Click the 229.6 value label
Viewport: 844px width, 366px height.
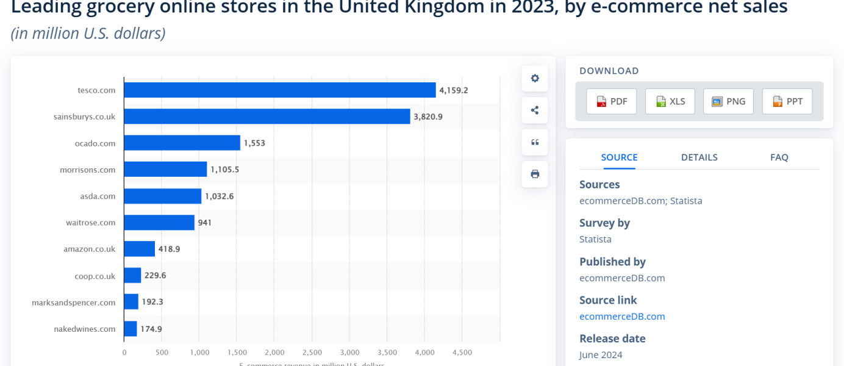(x=156, y=276)
